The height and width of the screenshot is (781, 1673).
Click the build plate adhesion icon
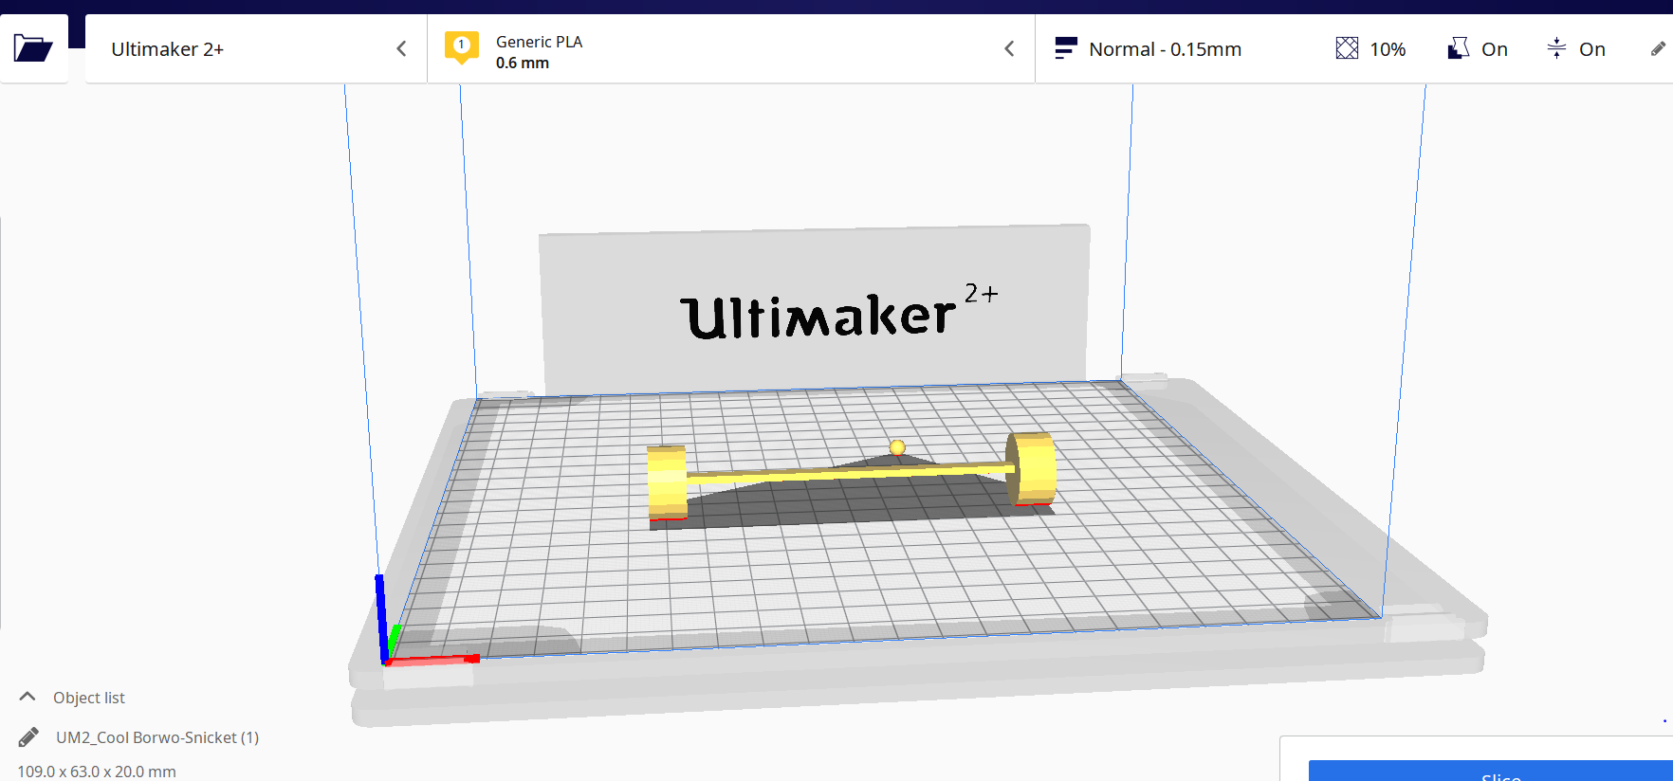[1556, 48]
